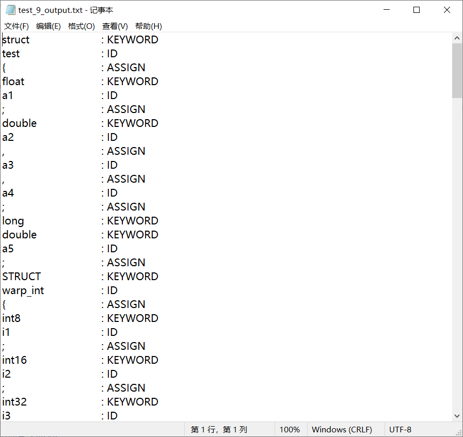Click the scroll up arrow
The width and height of the screenshot is (463, 437).
(x=457, y=38)
